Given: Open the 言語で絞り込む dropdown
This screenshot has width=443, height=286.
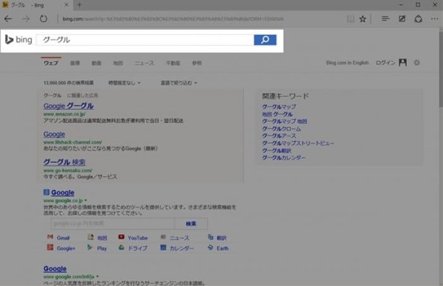Looking at the screenshot, I should [179, 83].
